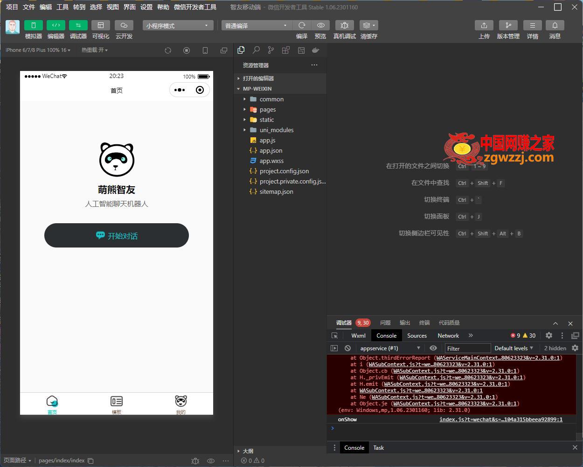Click the 清缓存 layers dropdown icon
Viewport: 583px width, 467px height.
point(369,25)
